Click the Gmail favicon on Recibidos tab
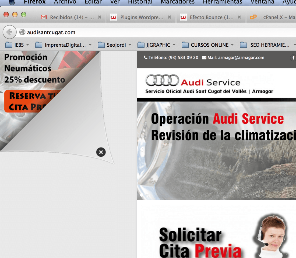Viewport: 296px width, 258px height. click(x=44, y=17)
